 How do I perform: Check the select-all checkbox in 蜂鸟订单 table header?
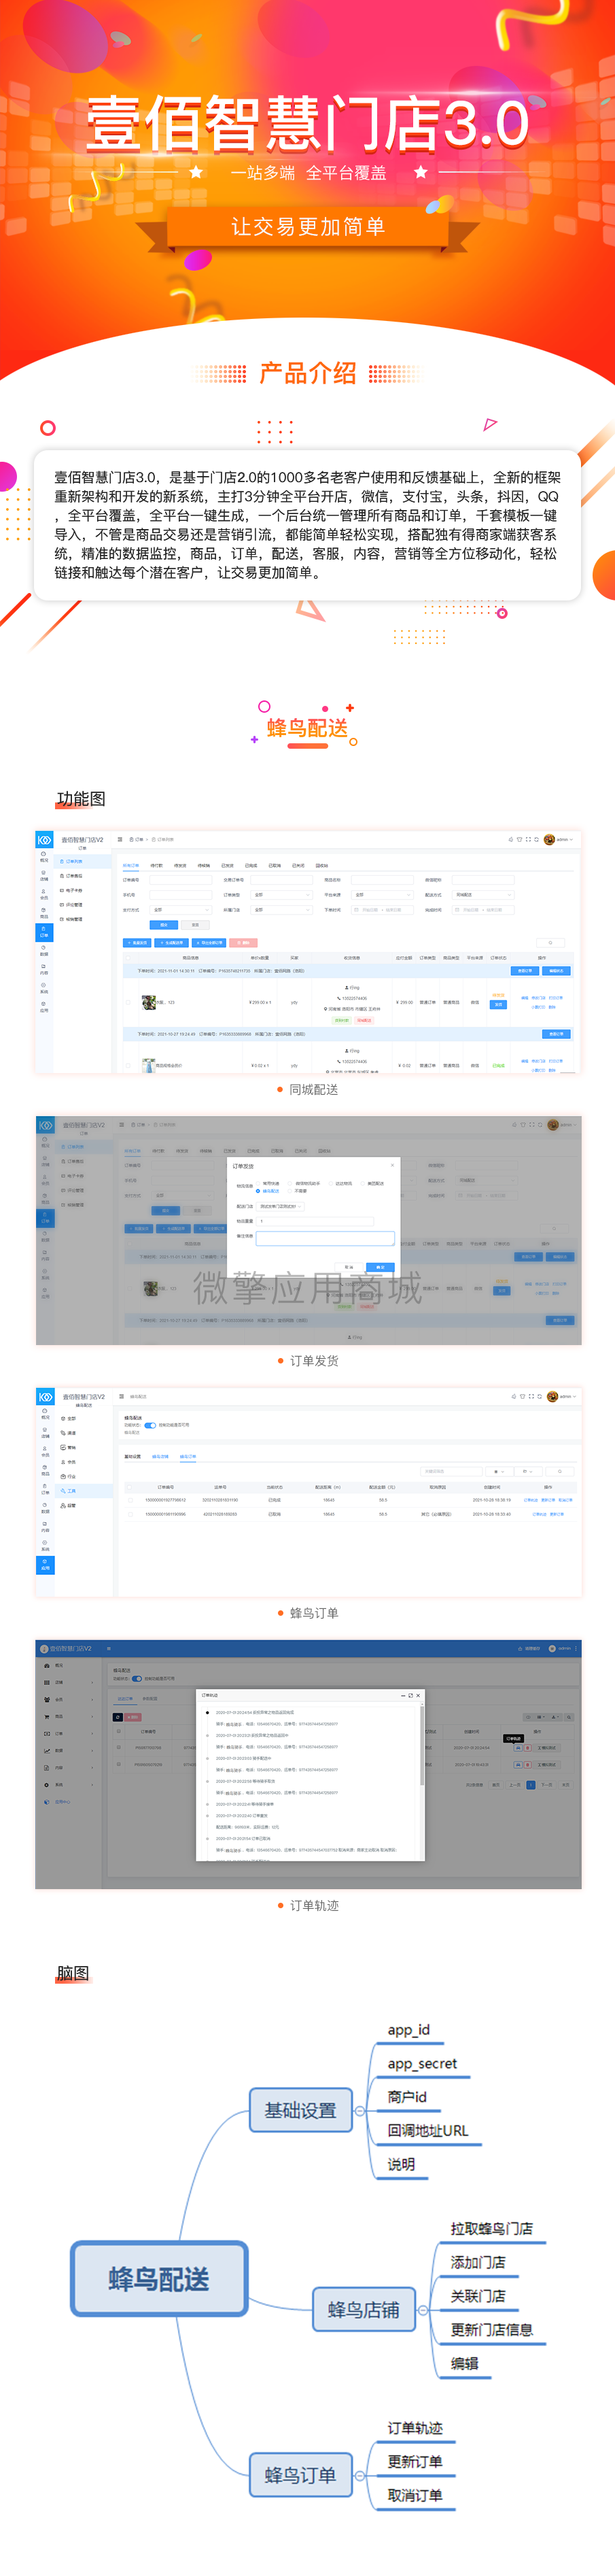point(130,1487)
